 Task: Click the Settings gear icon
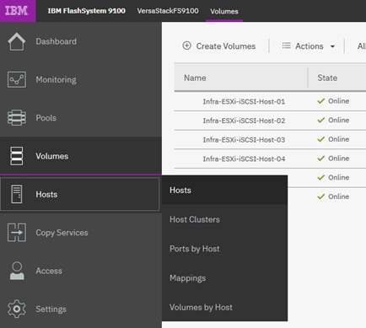17,309
